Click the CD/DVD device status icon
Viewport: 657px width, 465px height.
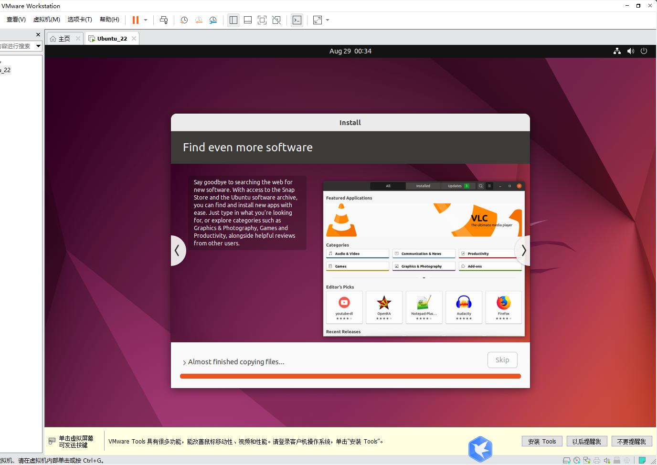coord(577,461)
